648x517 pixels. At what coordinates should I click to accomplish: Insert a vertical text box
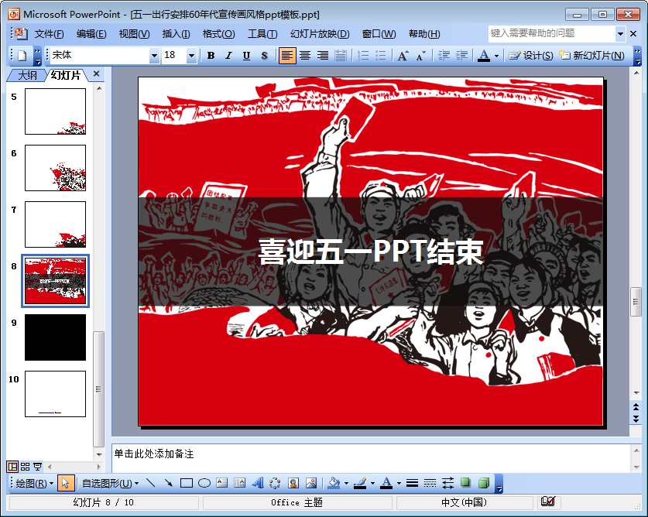point(240,483)
